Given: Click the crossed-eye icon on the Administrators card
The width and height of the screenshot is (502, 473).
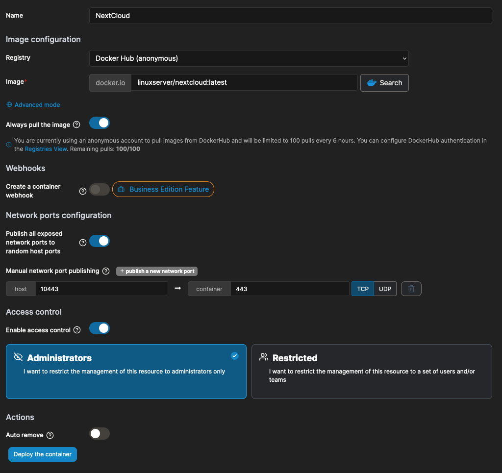Looking at the screenshot, I should coord(18,357).
